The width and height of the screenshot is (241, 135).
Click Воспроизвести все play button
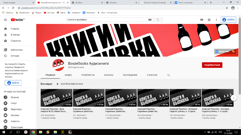coord(70,84)
